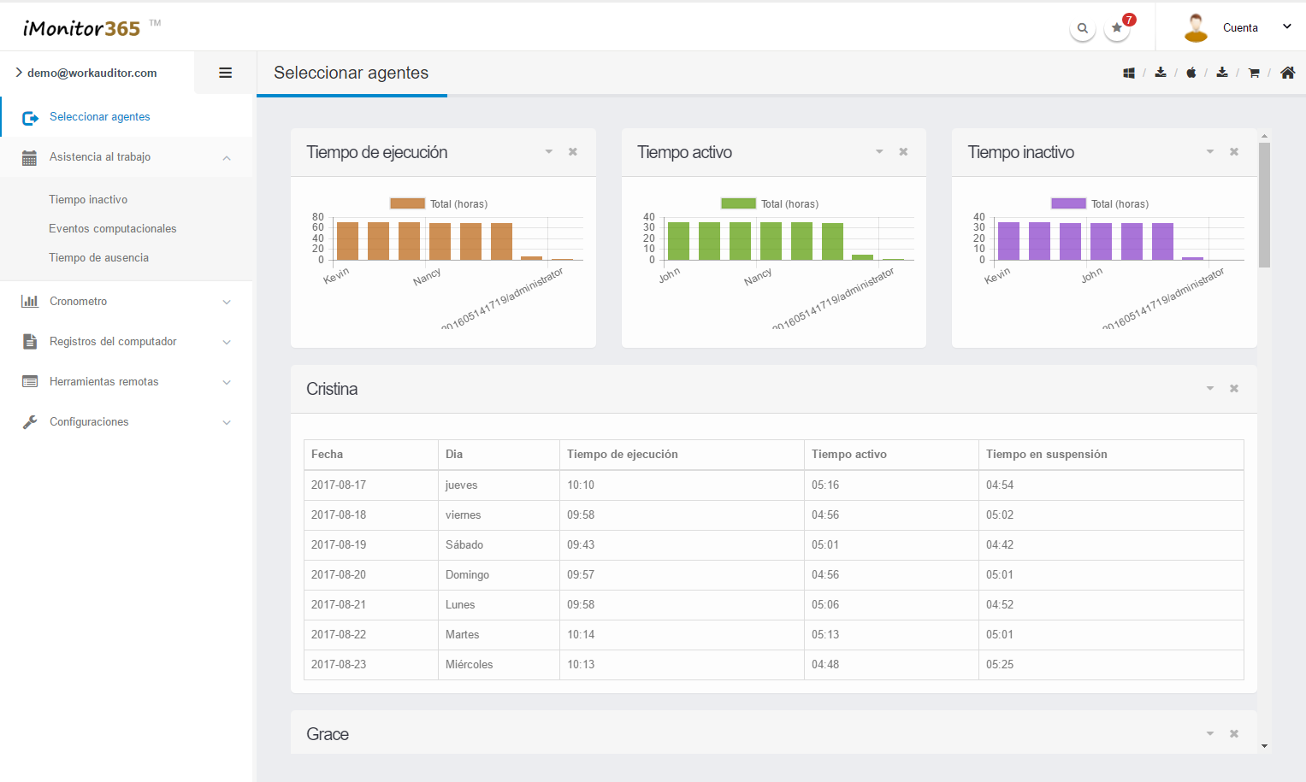Open the Cuenta account dropdown
Screen dimensions: 1306x782
pos(1240,28)
